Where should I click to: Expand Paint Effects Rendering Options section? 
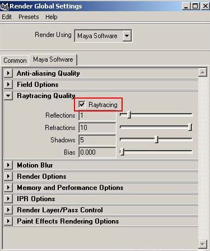click(8, 221)
